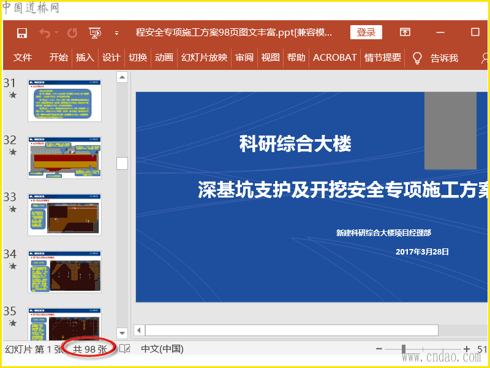The height and width of the screenshot is (368, 490).
Task: Switch to the 切换 tab
Action: (138, 58)
